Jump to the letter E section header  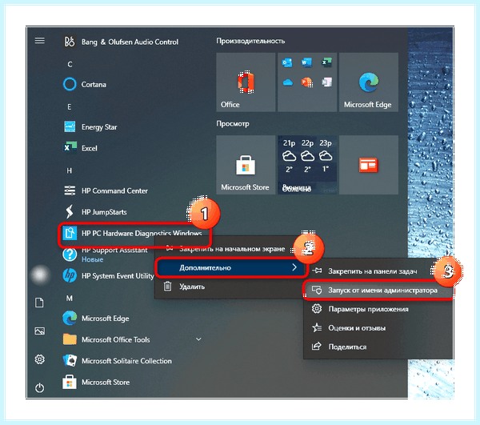coord(69,107)
